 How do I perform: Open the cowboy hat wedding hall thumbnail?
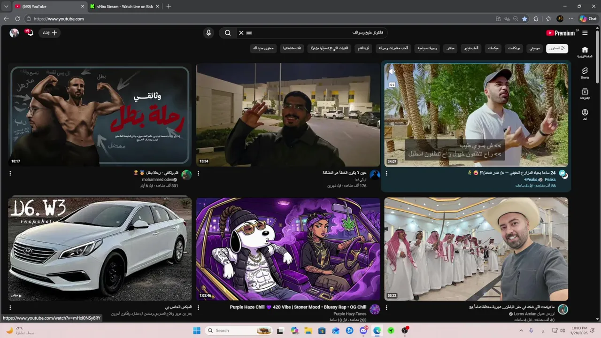pos(476,249)
